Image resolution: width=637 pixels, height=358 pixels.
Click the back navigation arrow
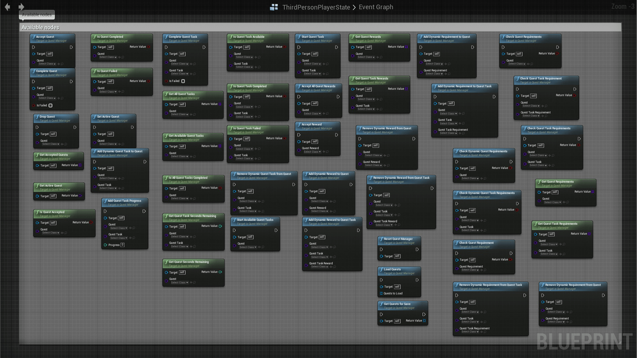(x=7, y=7)
